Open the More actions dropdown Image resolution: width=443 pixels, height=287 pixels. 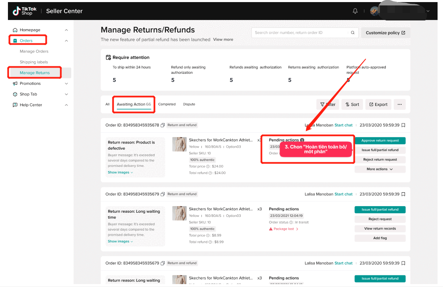379,169
